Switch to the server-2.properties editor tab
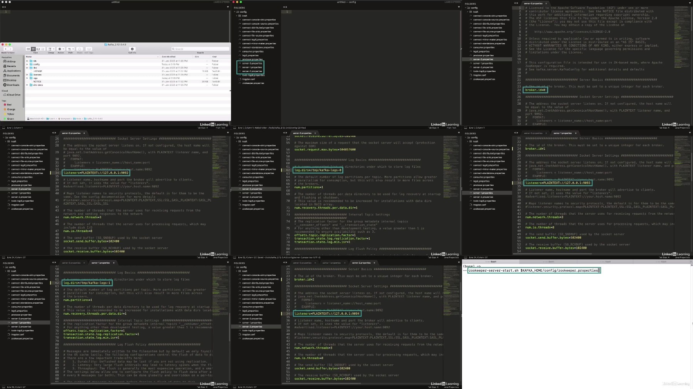Screen dimensions: 693x389 (x=362, y=263)
